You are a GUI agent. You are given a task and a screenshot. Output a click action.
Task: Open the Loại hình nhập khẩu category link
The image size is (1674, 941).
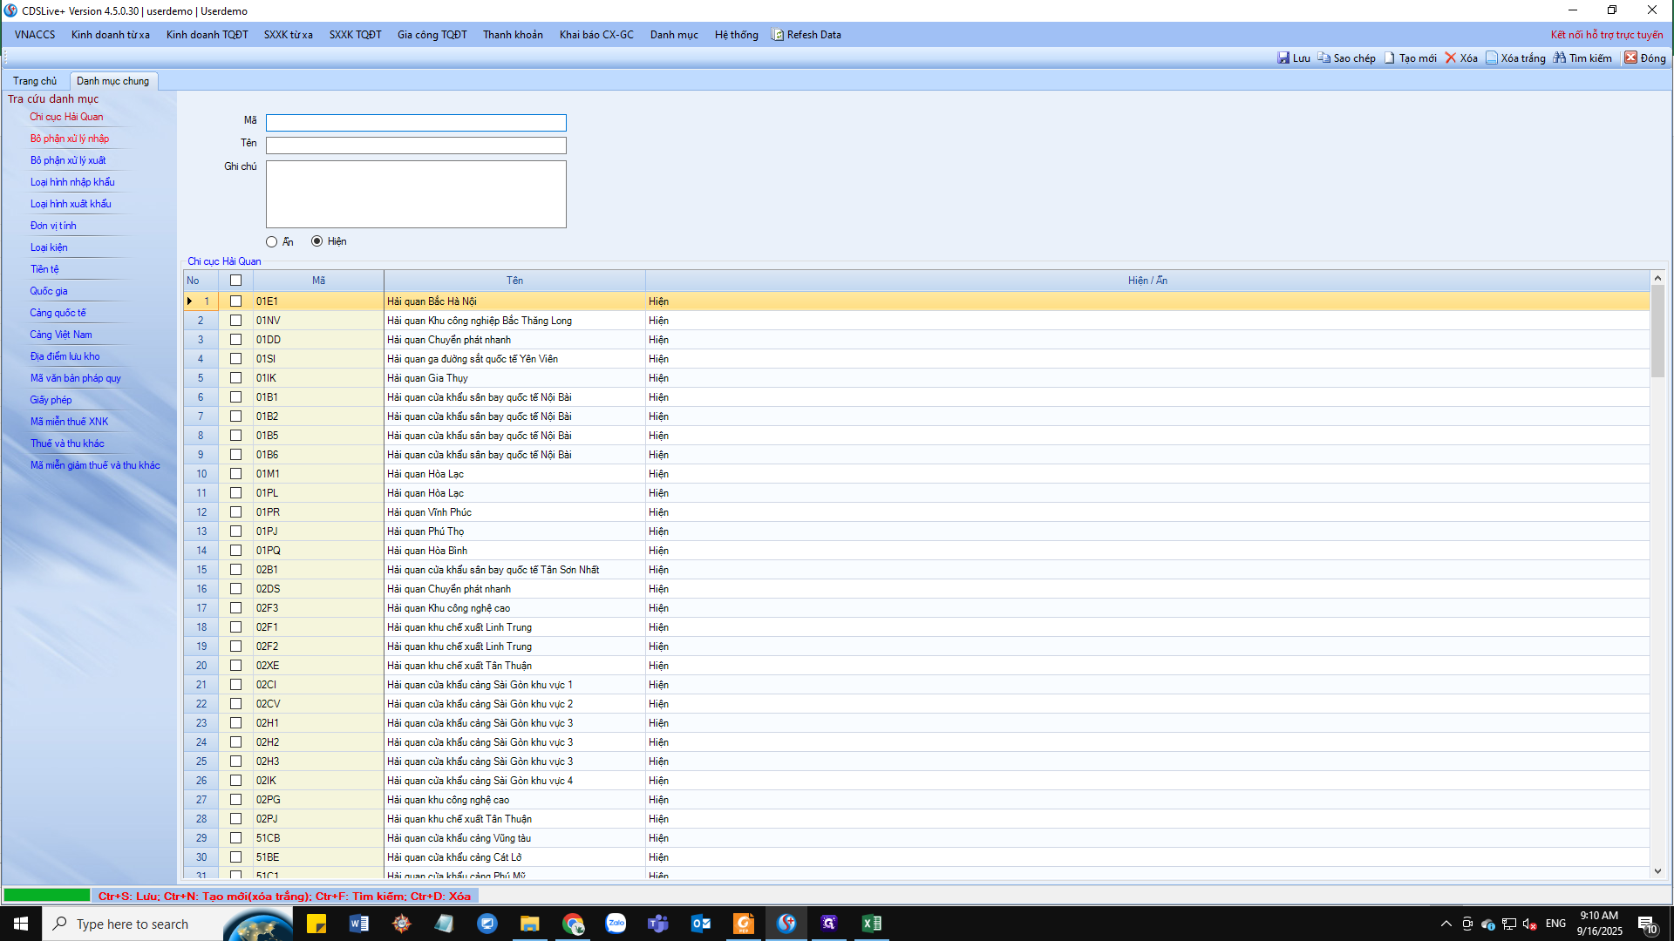pos(72,182)
